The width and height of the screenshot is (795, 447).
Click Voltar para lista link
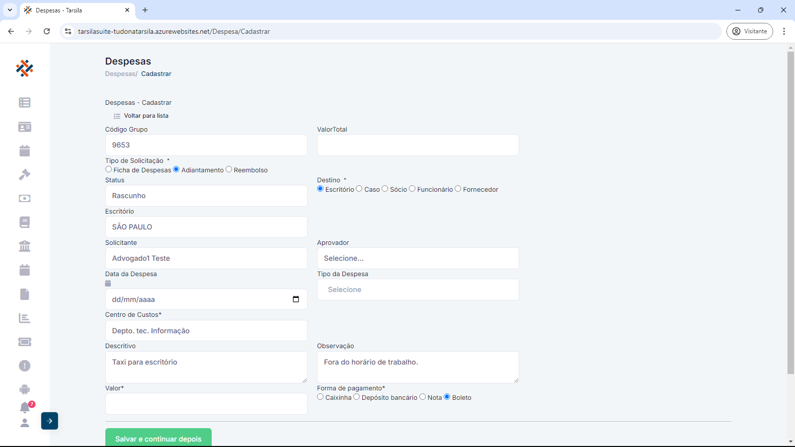point(146,116)
